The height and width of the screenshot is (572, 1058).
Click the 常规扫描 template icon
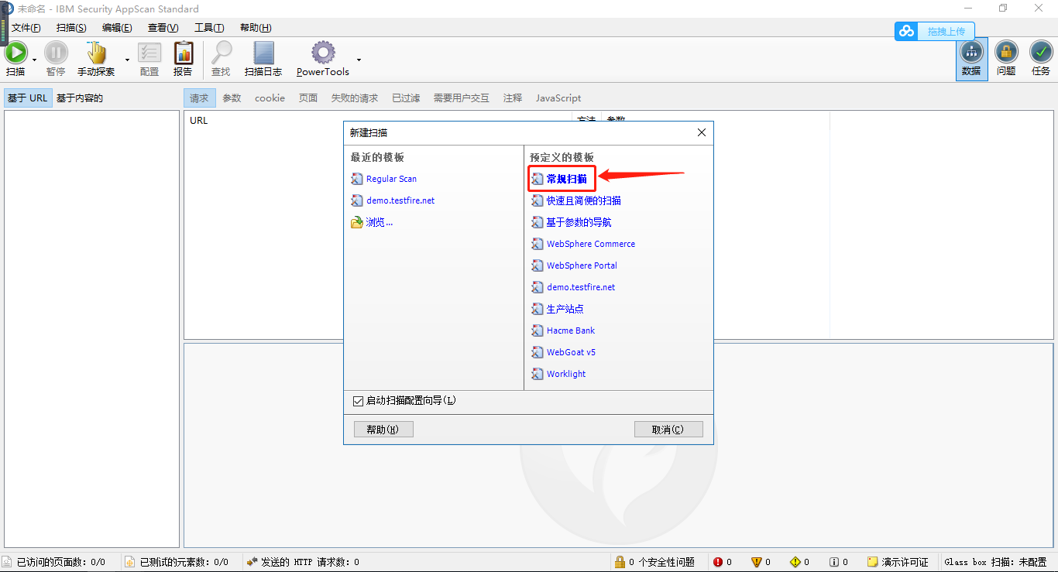pos(538,179)
